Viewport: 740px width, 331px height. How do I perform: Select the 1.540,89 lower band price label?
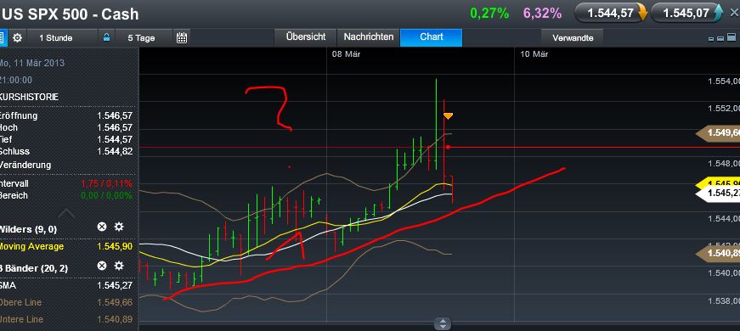point(718,254)
